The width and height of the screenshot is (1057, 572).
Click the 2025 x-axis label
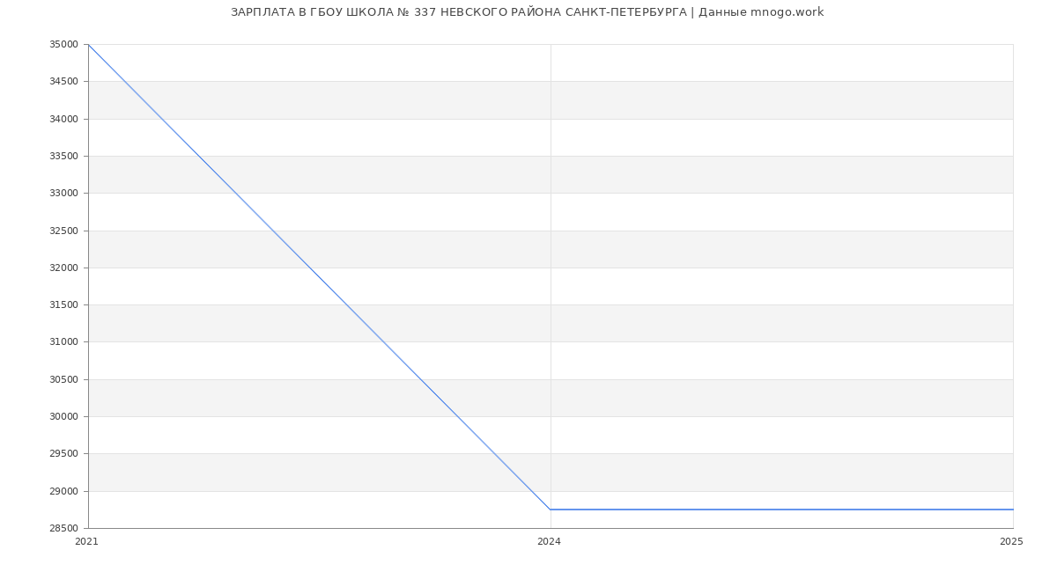click(x=1011, y=542)
